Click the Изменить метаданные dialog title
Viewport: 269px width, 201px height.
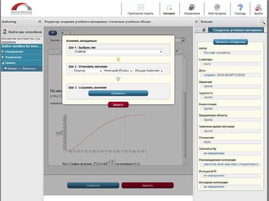tap(81, 41)
